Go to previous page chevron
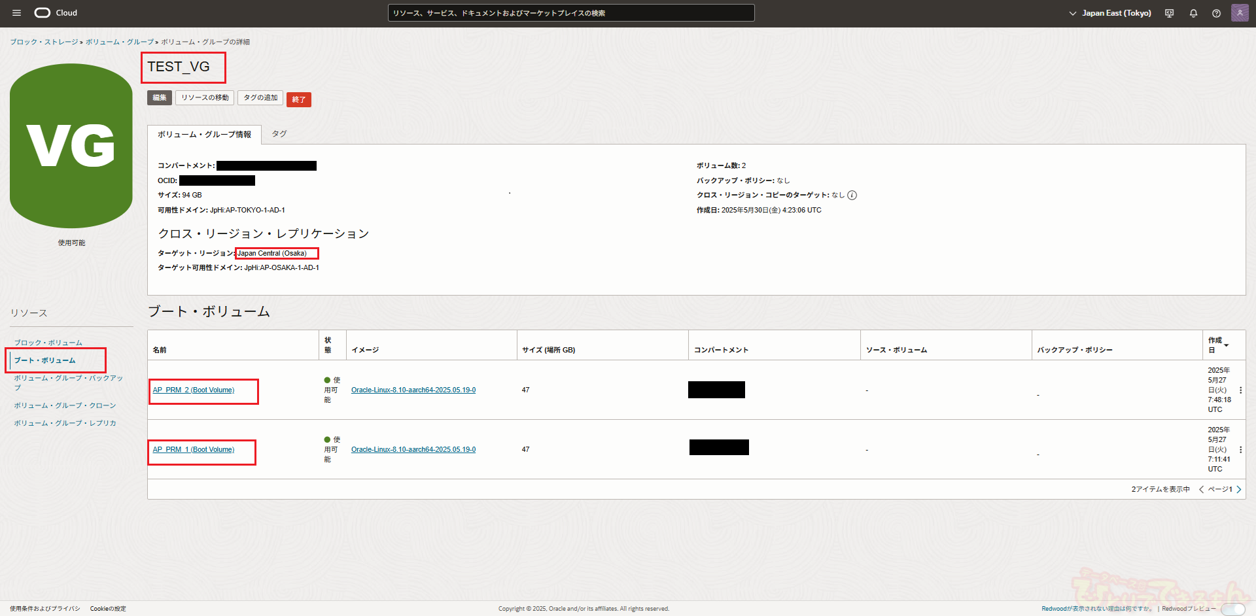 point(1201,490)
